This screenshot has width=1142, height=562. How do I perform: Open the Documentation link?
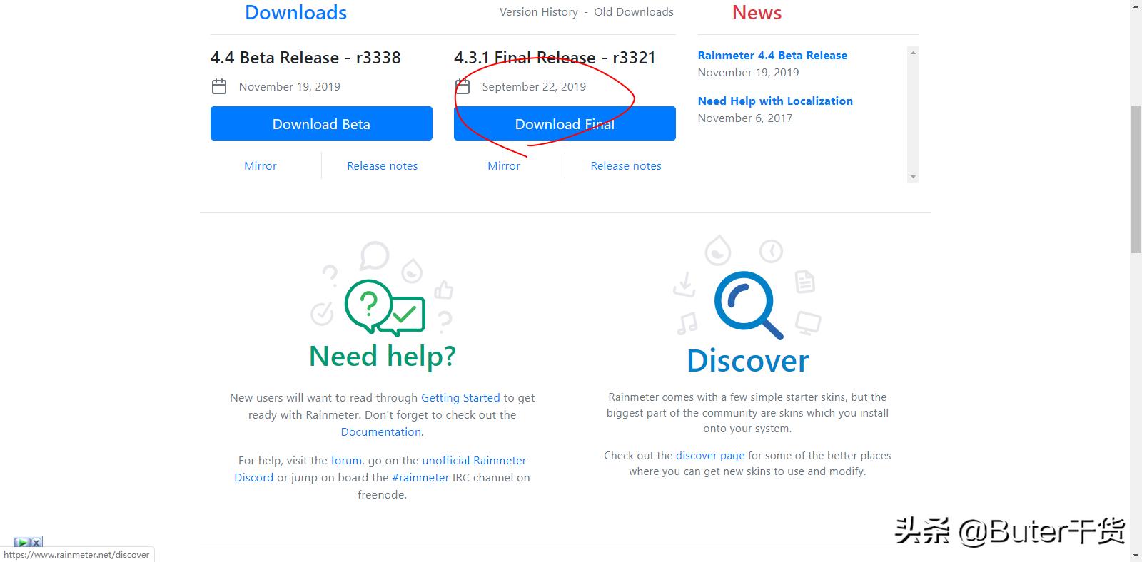coord(381,431)
